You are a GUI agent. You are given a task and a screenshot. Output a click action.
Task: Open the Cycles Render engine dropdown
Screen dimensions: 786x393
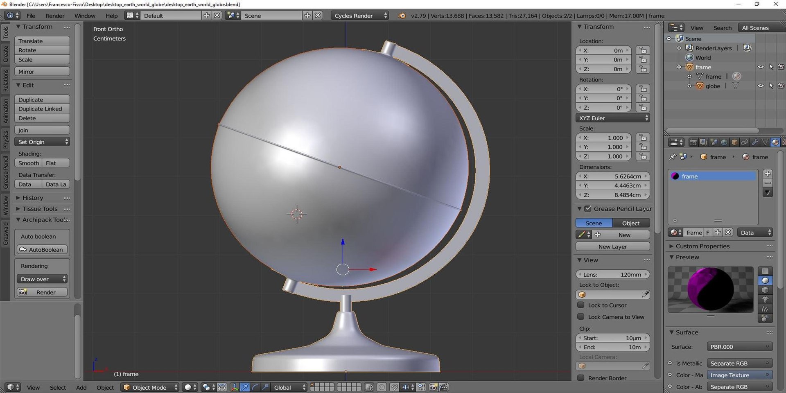[359, 16]
